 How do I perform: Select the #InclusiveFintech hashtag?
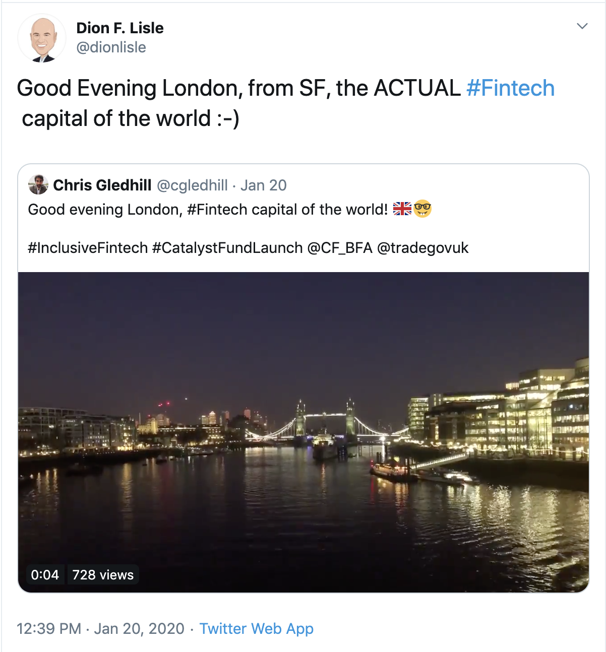coord(88,248)
